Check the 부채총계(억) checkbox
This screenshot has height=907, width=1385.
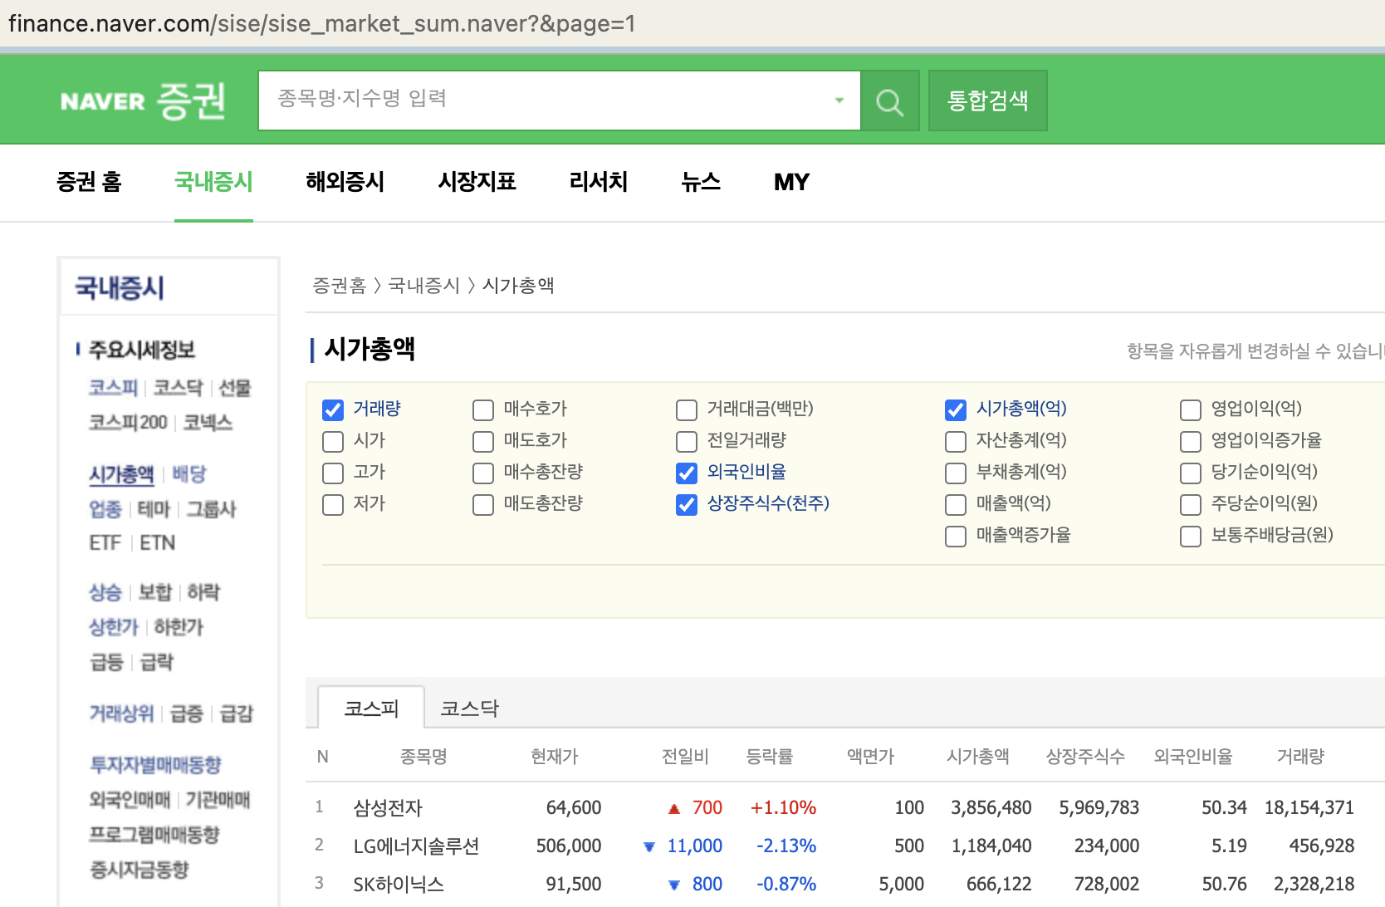click(x=956, y=473)
